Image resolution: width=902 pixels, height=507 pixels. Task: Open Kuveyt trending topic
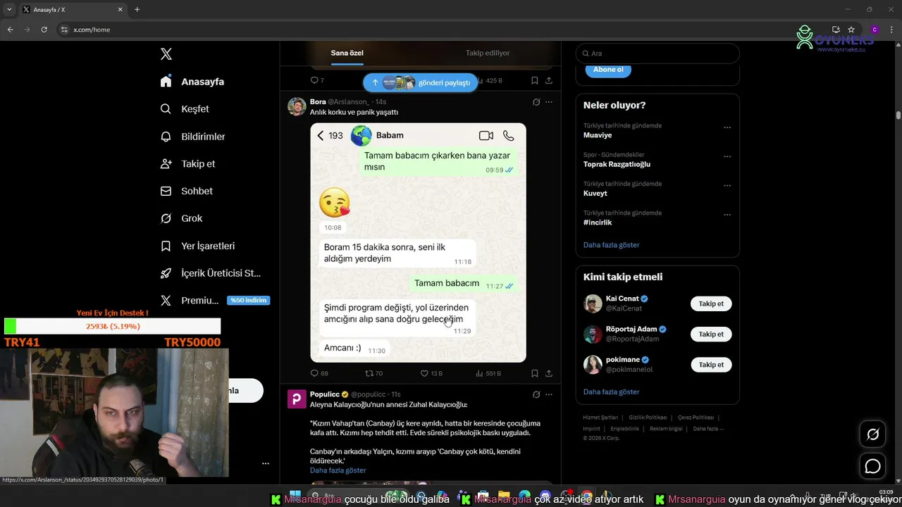click(x=595, y=194)
